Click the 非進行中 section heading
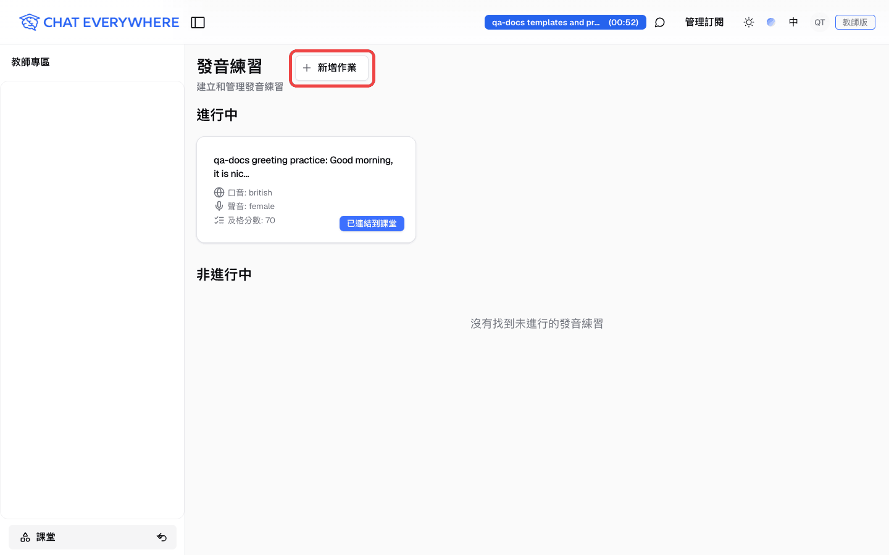889x555 pixels. (x=224, y=274)
